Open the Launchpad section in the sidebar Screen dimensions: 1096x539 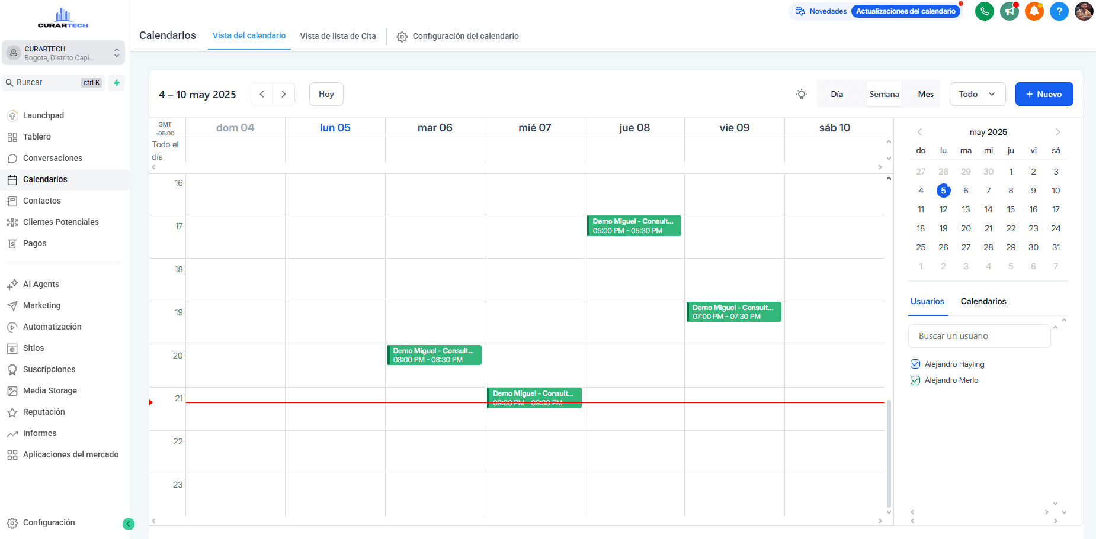point(43,115)
